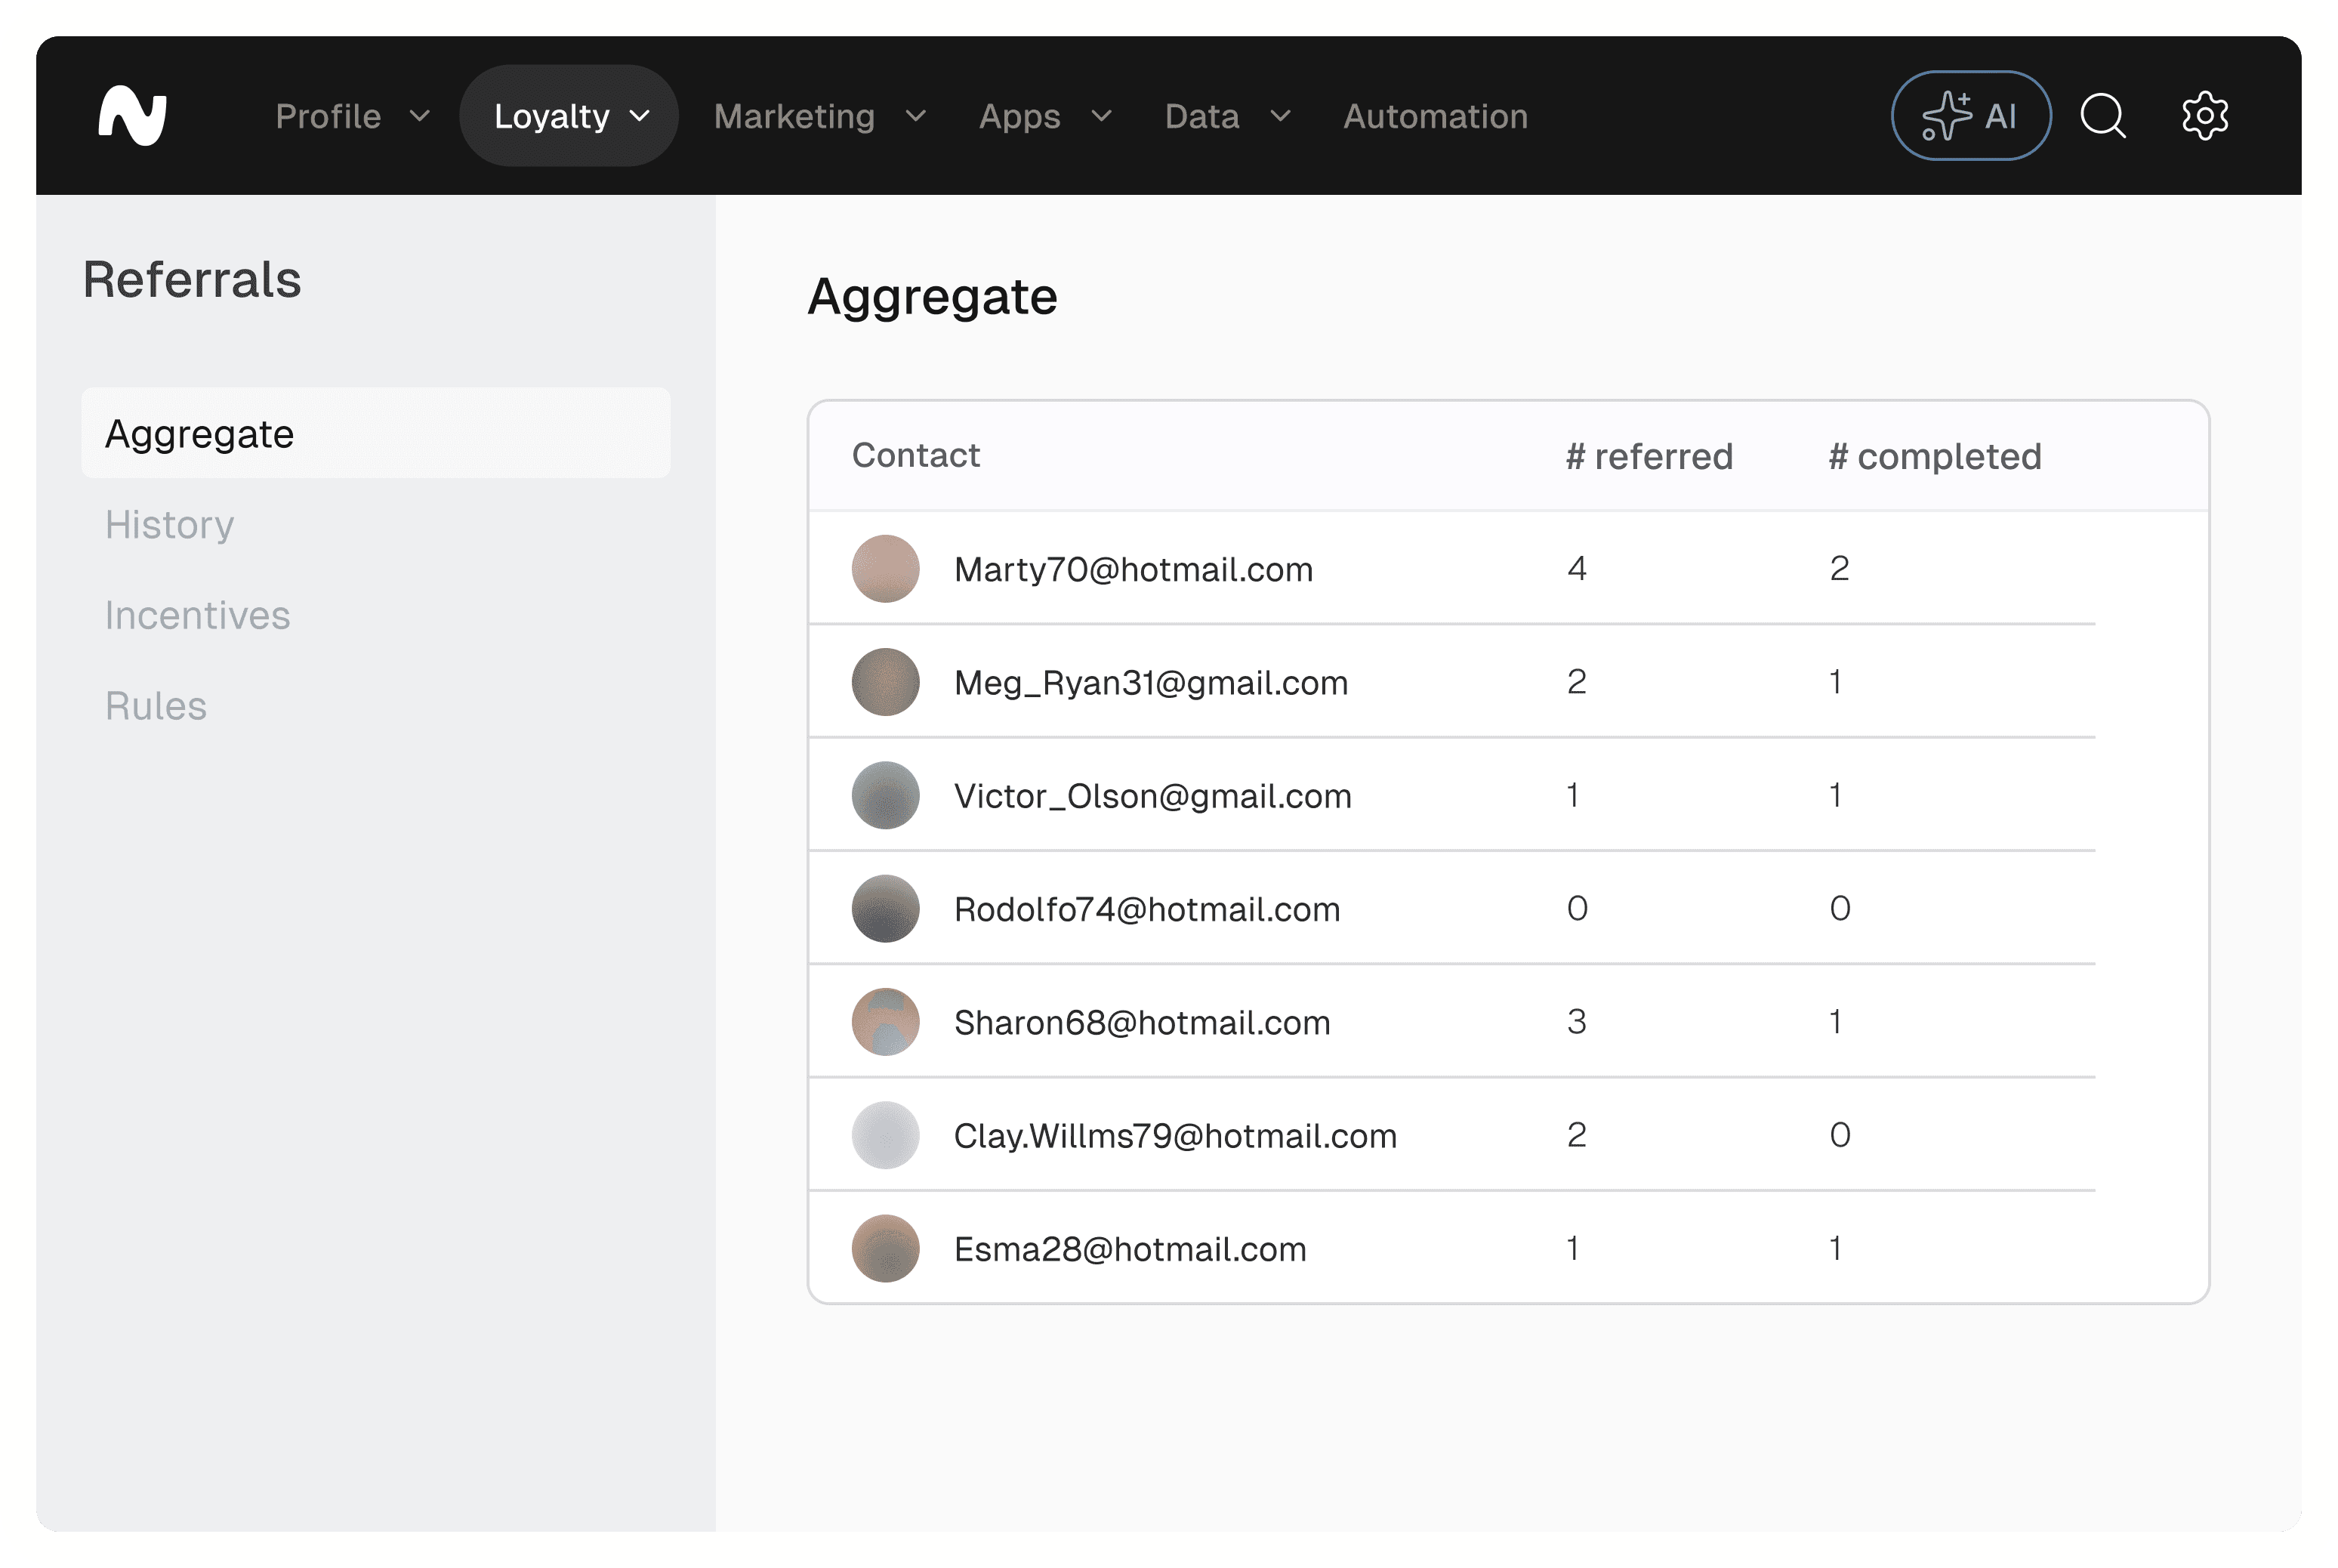Open contact Rodolfo74@hotmail.com
Screen dimensions: 2338x1568
click(x=1146, y=909)
